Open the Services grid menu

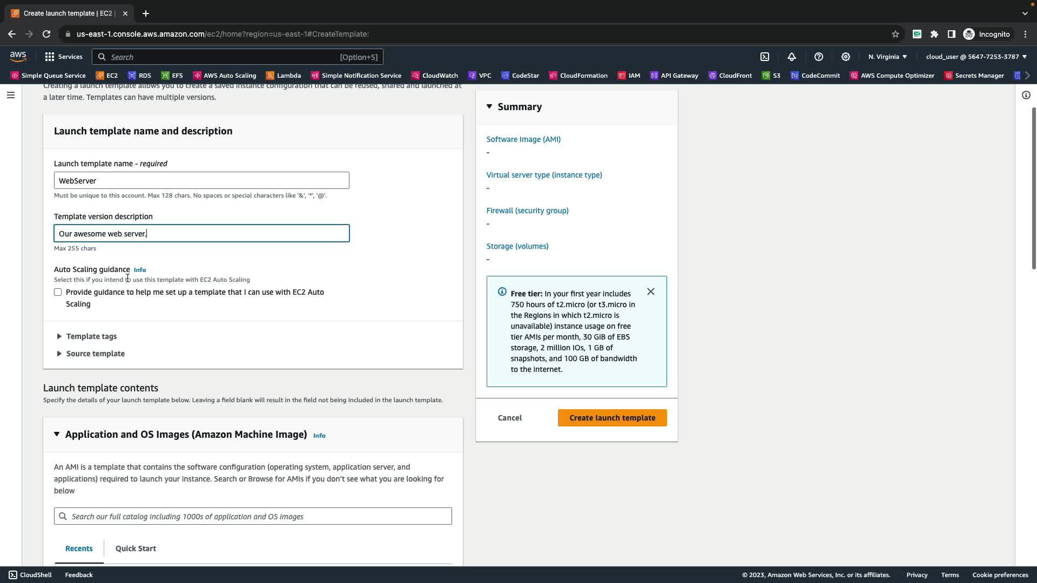coord(63,57)
